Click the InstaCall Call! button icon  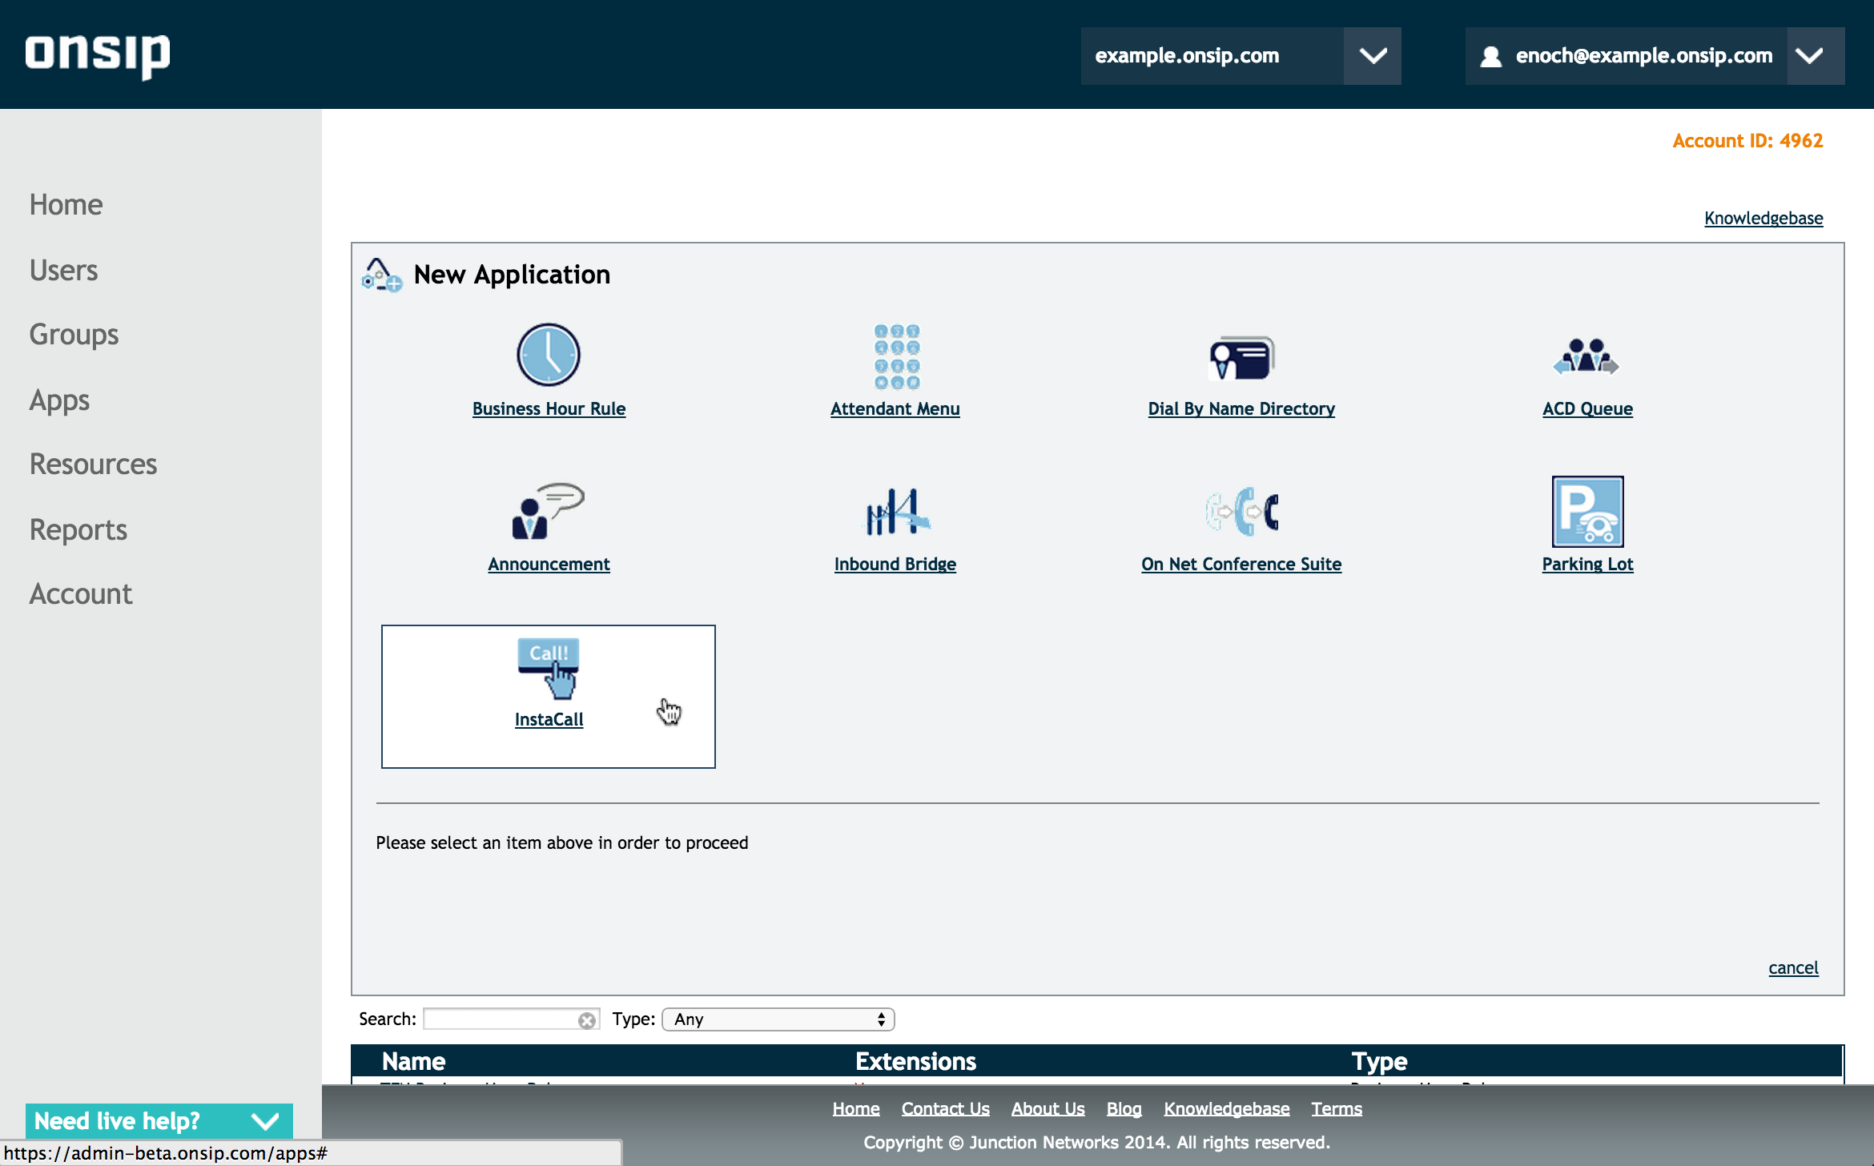549,667
